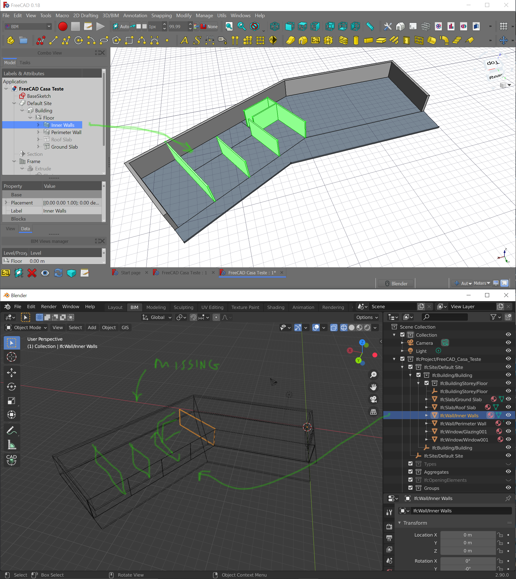Select Blender's Move tool
Image resolution: width=516 pixels, height=579 pixels.
[x=11, y=373]
